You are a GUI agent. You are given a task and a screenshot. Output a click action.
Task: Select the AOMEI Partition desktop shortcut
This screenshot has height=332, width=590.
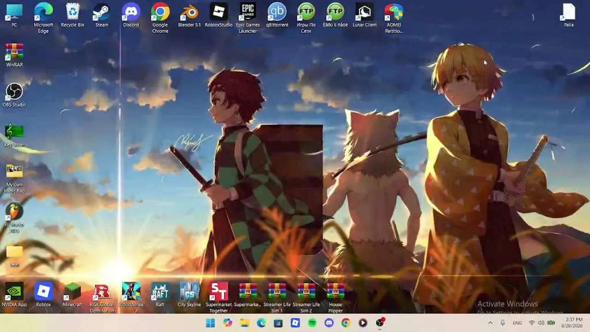[394, 18]
